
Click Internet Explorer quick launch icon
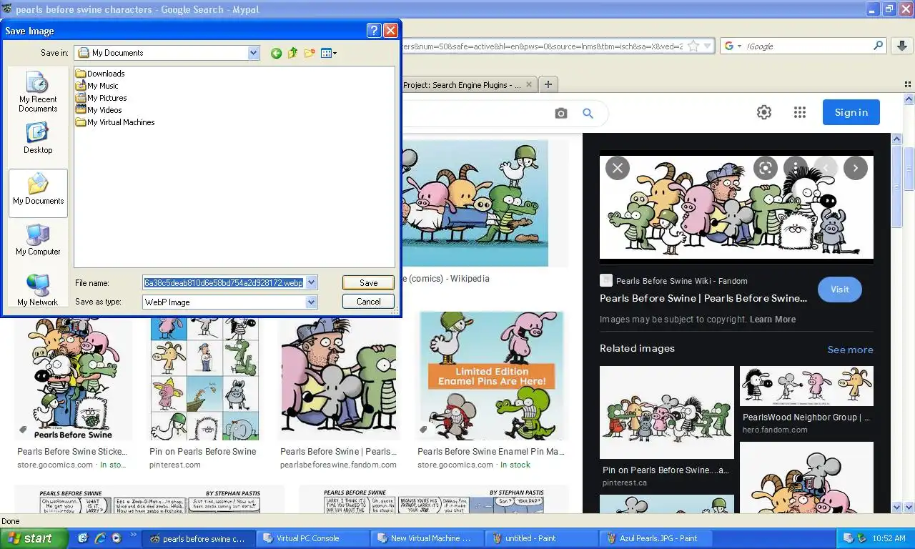click(x=99, y=538)
